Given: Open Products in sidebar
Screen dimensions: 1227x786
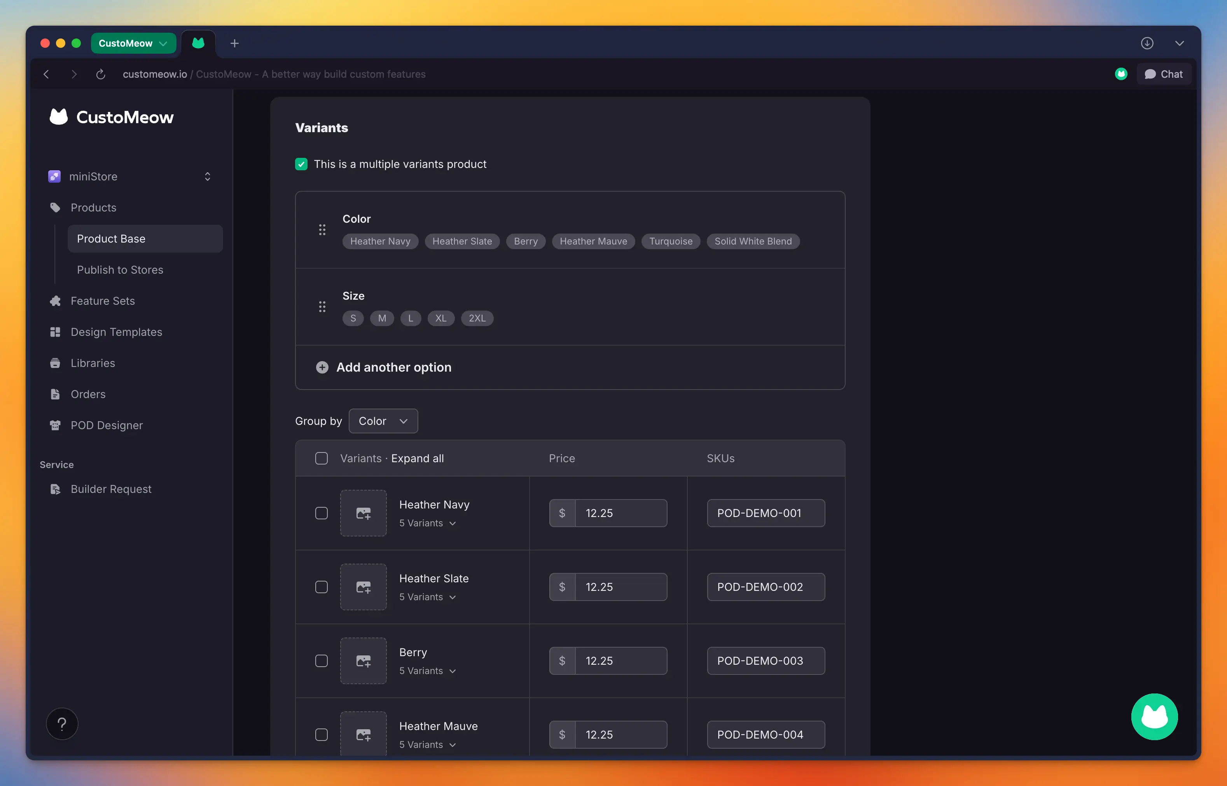Looking at the screenshot, I should pyautogui.click(x=93, y=208).
